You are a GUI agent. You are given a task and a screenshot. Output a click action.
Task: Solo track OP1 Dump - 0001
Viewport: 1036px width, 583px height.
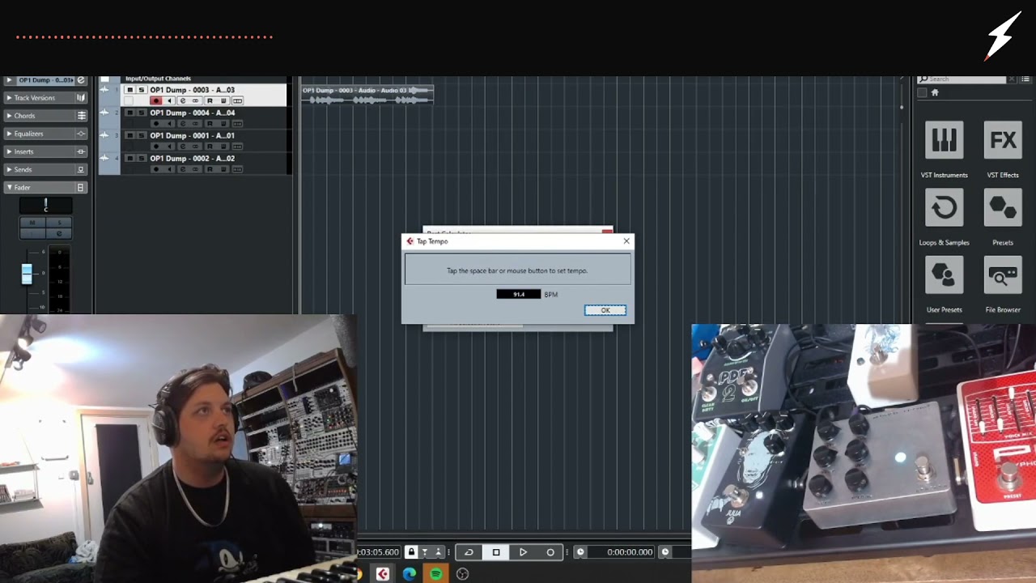tap(141, 135)
